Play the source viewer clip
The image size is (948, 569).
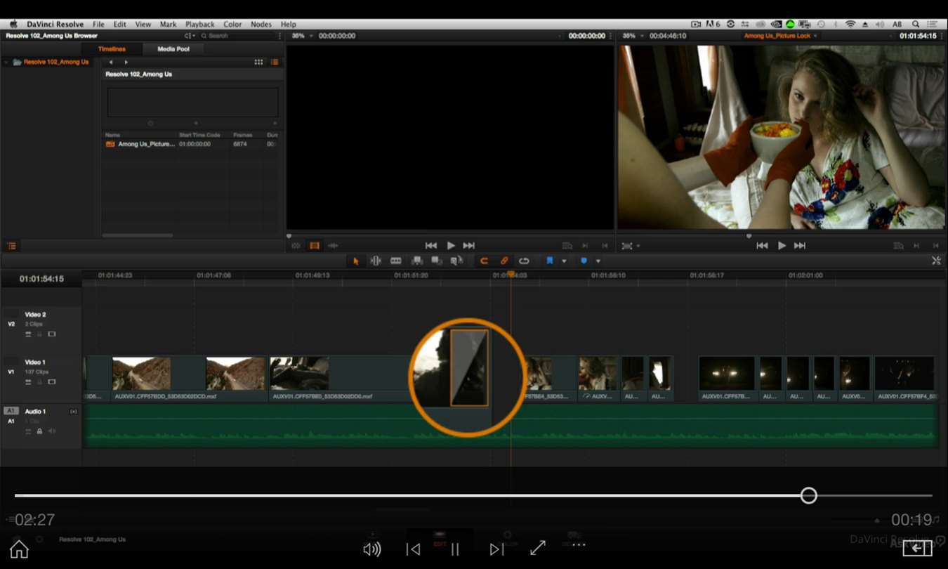coord(451,245)
